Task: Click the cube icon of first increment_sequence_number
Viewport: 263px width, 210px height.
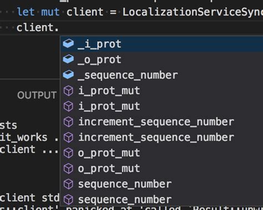Action: pyautogui.click(x=68, y=122)
